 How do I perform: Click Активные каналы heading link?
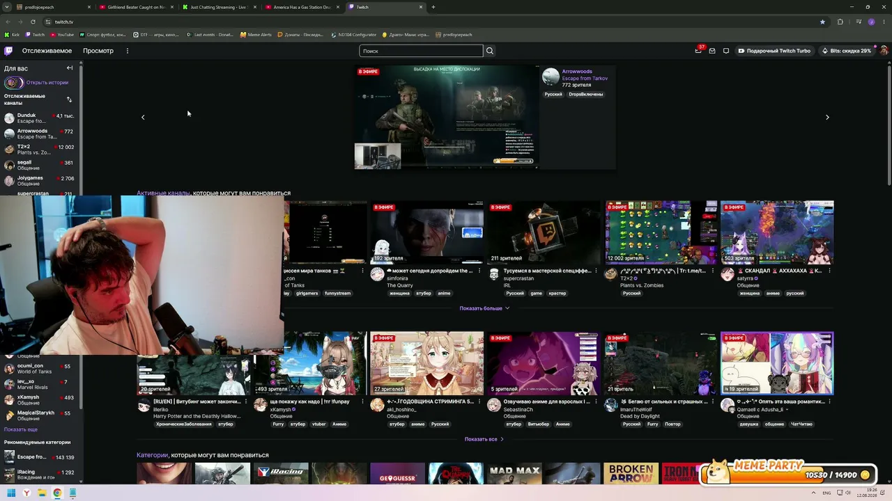(163, 193)
